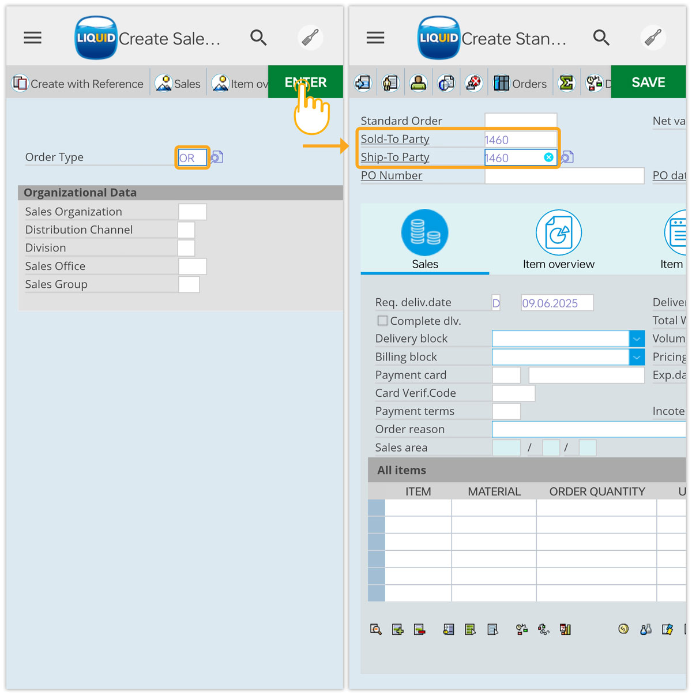Viewport: 692px width, 695px height.
Task: Click Item overview toolbar item on Create Sales screen
Action: (239, 84)
